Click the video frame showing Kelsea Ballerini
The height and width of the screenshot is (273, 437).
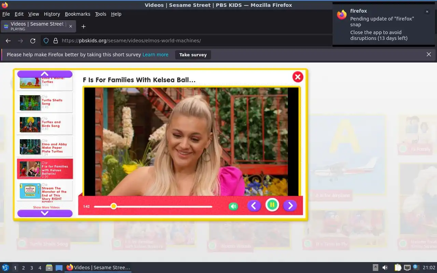click(192, 142)
